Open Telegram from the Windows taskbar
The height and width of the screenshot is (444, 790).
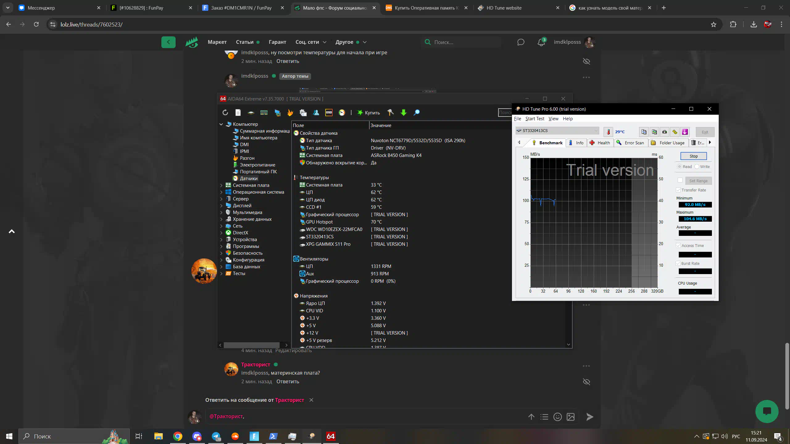coord(216,436)
